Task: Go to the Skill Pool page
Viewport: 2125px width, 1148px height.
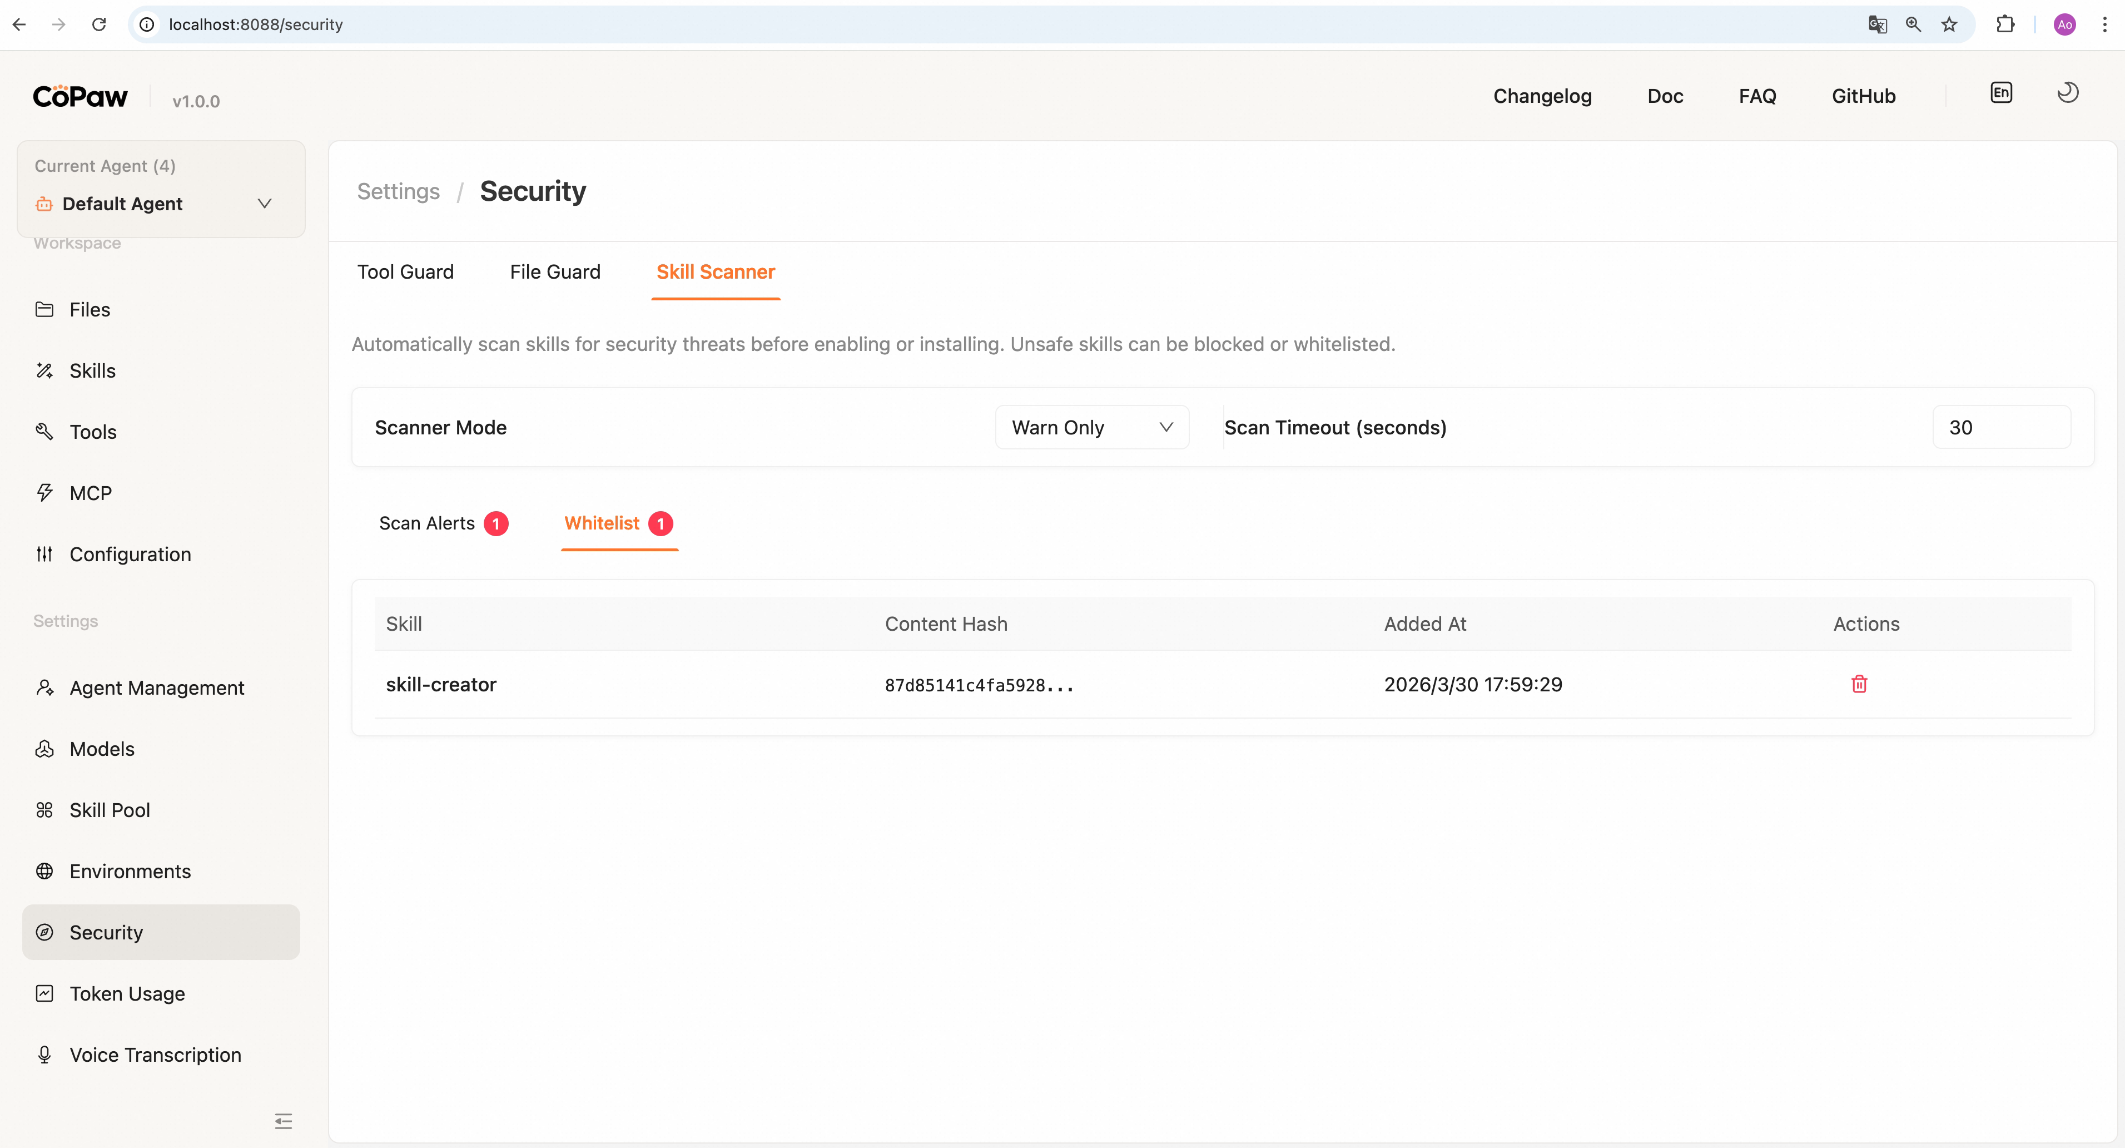Action: tap(109, 810)
